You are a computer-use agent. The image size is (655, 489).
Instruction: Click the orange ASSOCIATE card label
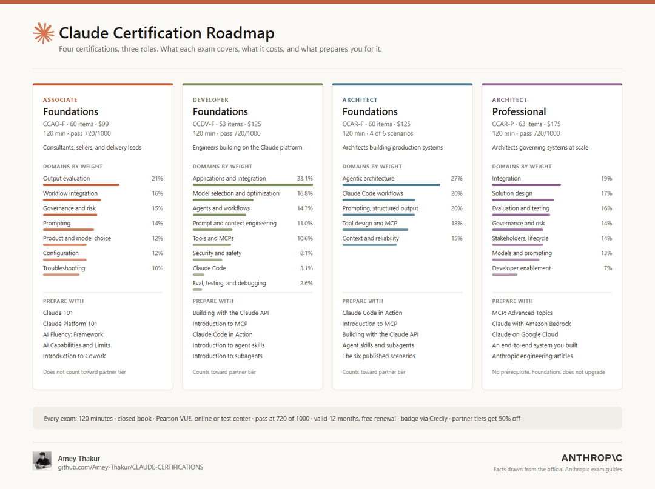(60, 100)
